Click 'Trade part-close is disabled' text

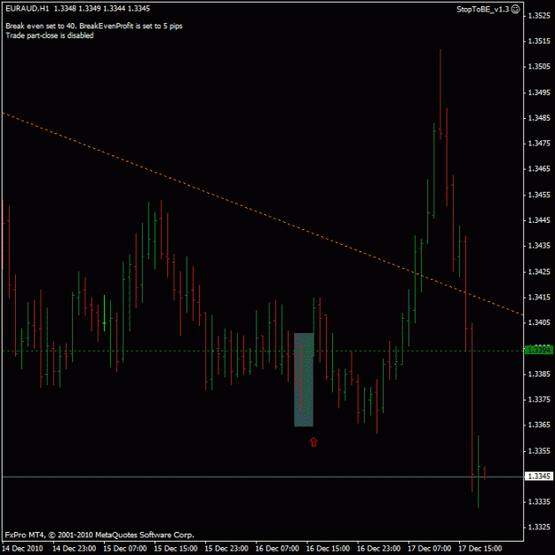coord(50,36)
